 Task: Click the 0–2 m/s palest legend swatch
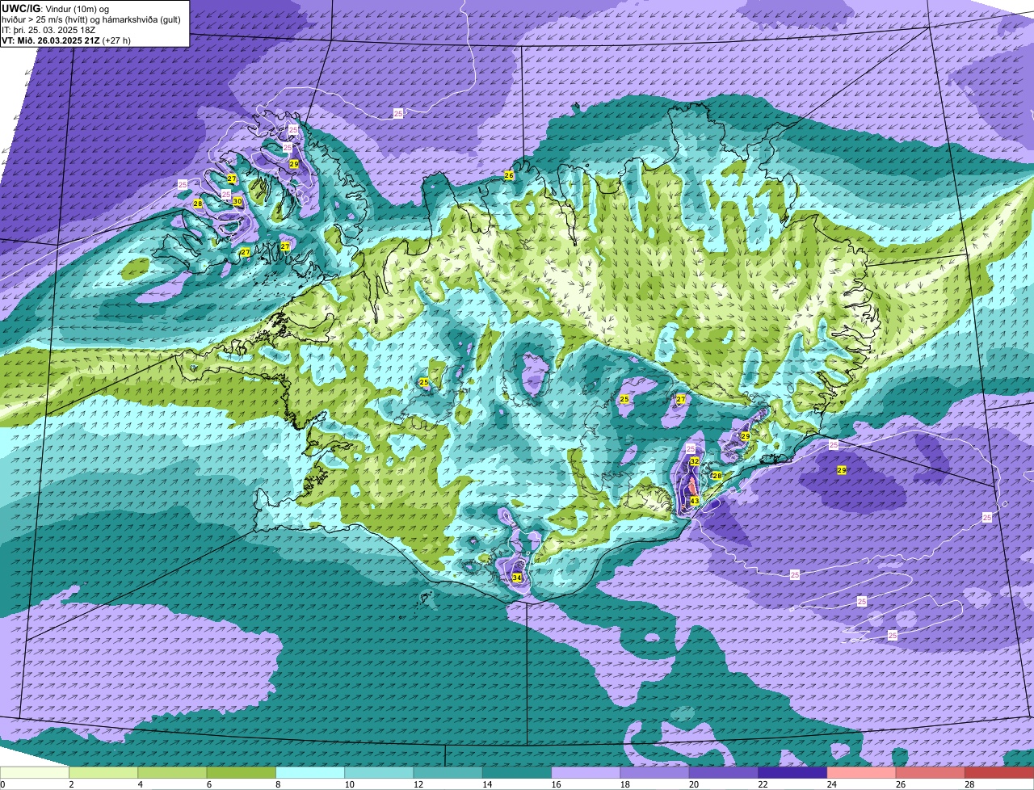[35, 772]
